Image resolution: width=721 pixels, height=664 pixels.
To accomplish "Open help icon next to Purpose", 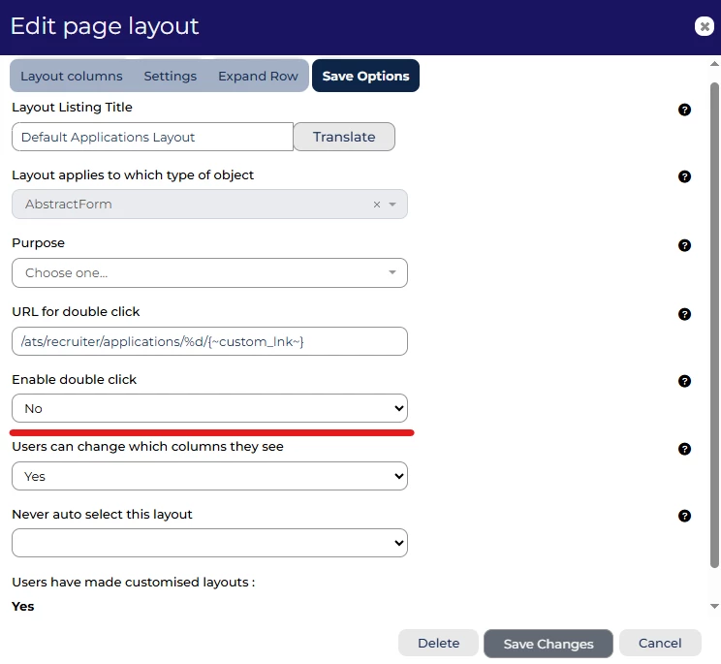I will [x=684, y=245].
